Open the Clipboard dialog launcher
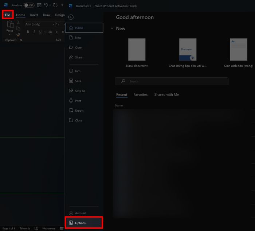The width and height of the screenshot is (255, 231). [21, 40]
